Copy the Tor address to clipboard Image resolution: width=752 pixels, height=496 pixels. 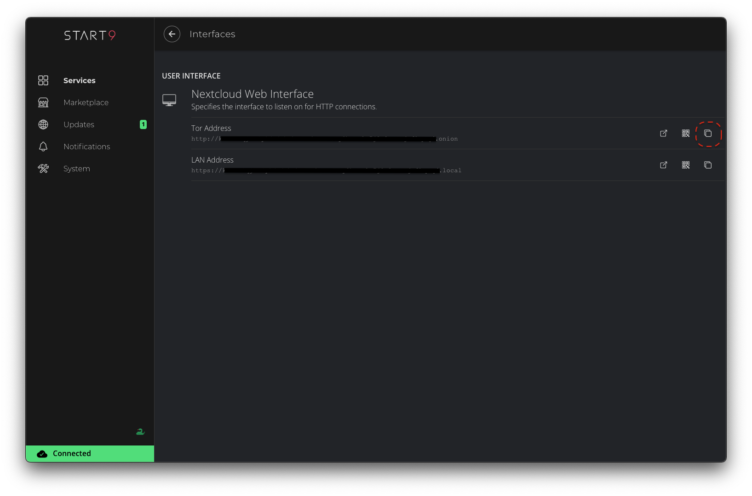pos(708,134)
